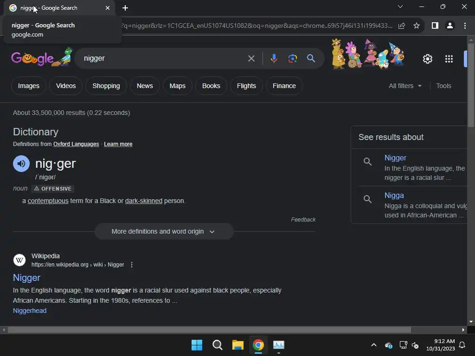Viewport: 475px width, 356px height.
Task: Open the three-dot menu beside the Wikipedia result URL
Action: point(131,265)
